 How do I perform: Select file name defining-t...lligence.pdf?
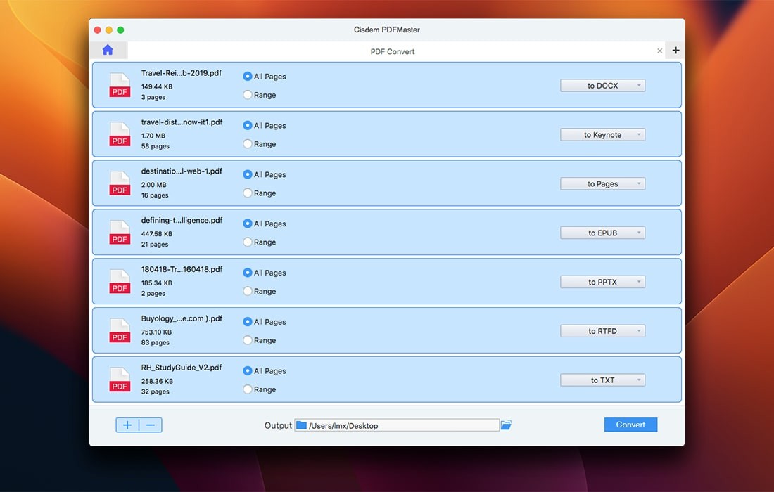(182, 220)
